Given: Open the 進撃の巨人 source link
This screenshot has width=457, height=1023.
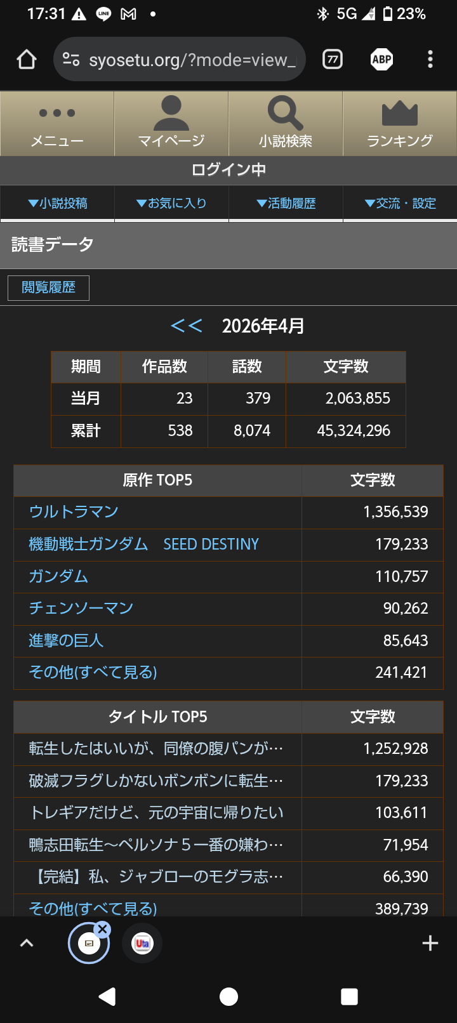Looking at the screenshot, I should point(66,640).
